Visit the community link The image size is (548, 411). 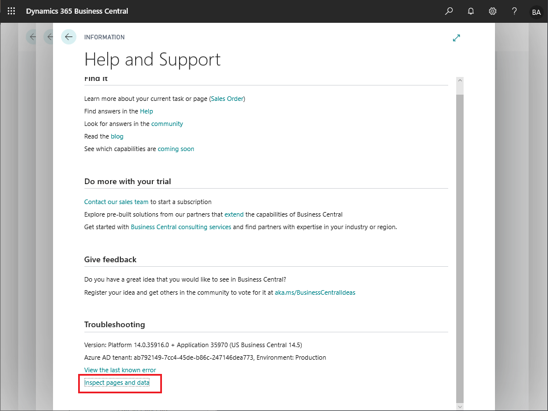pyautogui.click(x=167, y=124)
